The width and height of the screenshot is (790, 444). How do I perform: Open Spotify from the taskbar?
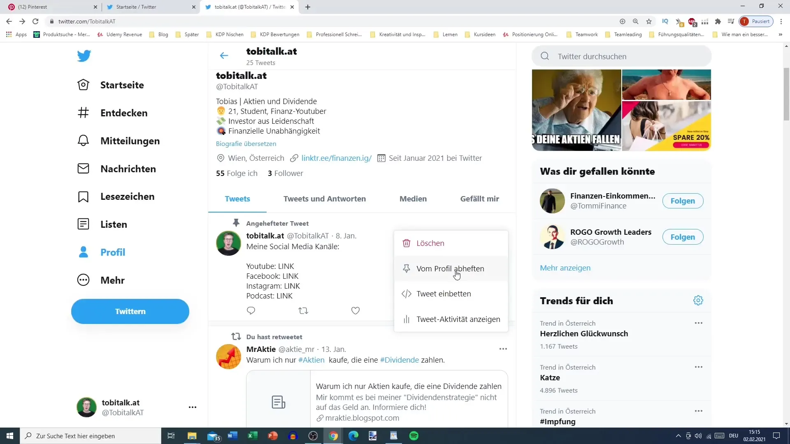[x=414, y=436]
